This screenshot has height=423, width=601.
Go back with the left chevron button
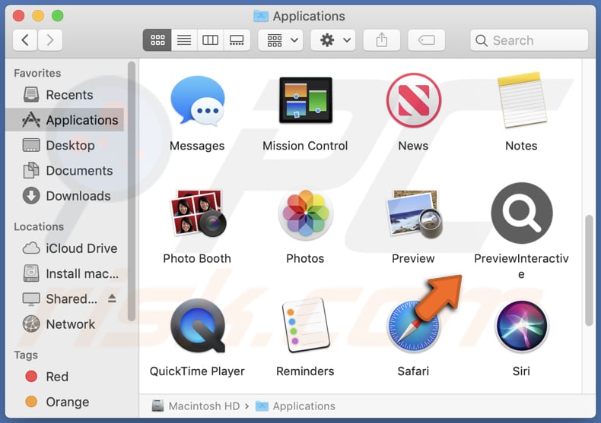pyautogui.click(x=25, y=39)
